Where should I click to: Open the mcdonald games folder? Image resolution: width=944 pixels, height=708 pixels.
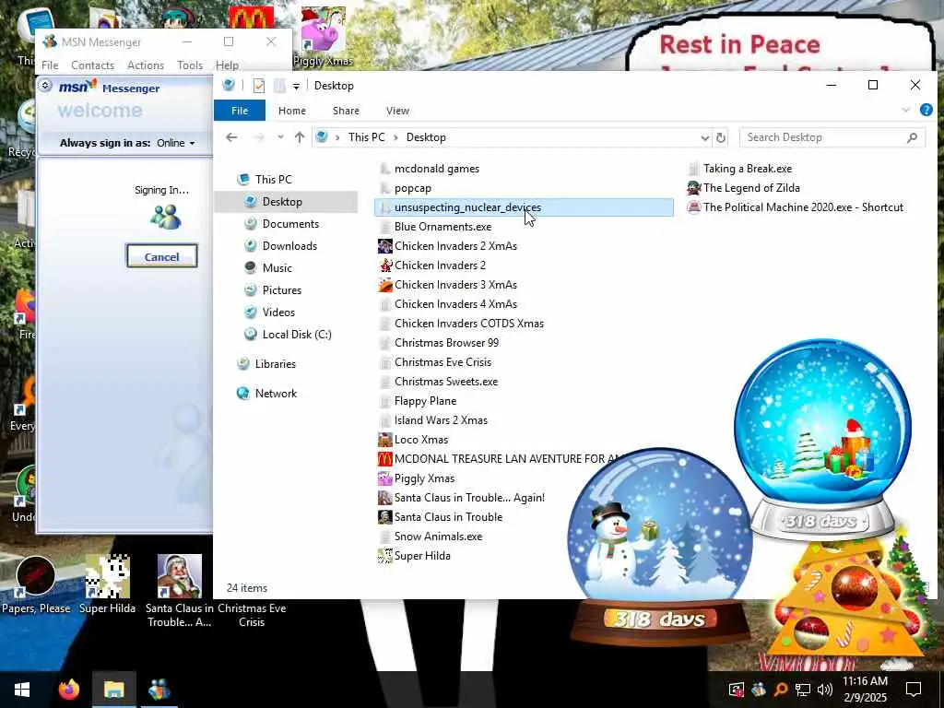coord(436,169)
